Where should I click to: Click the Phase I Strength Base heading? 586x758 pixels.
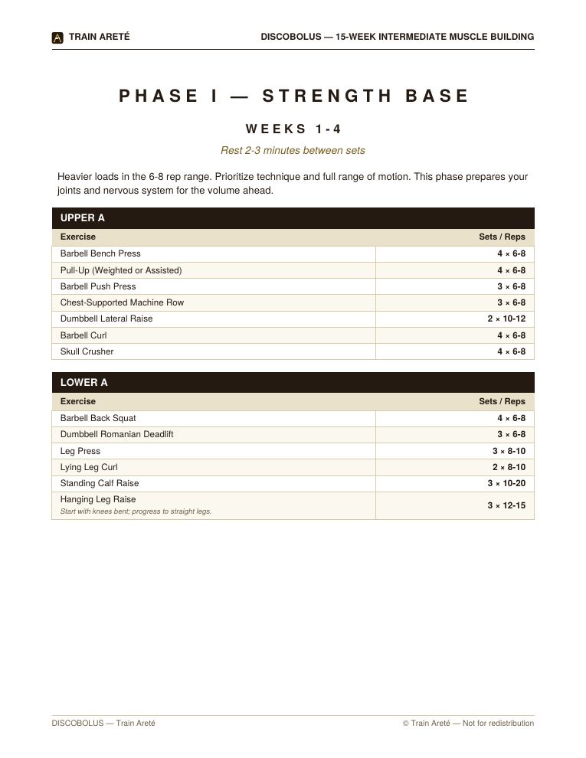293,96
